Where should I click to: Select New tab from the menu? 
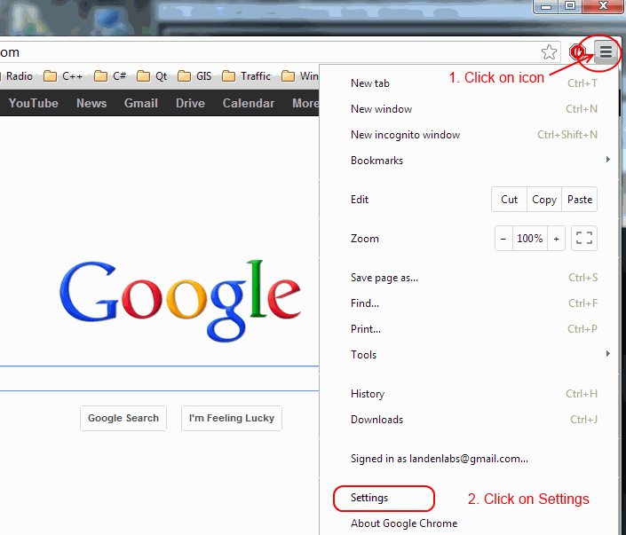(469, 83)
